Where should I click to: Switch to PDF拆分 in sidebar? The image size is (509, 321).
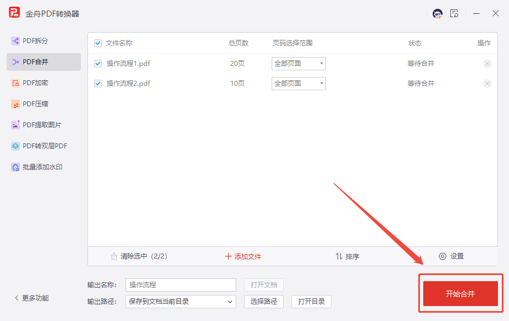tap(44, 41)
